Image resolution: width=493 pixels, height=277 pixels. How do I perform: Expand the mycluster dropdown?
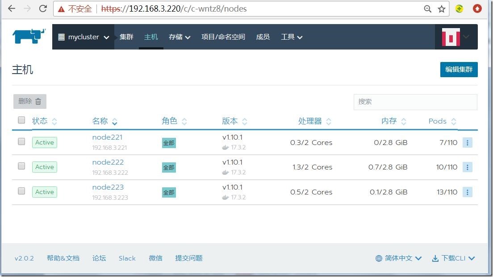(x=84, y=37)
